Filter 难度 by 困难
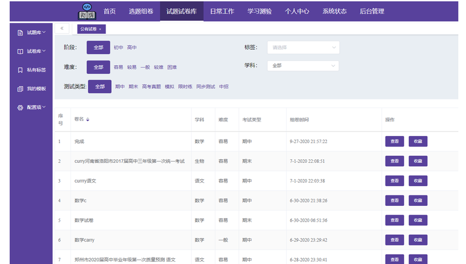 pyautogui.click(x=172, y=67)
